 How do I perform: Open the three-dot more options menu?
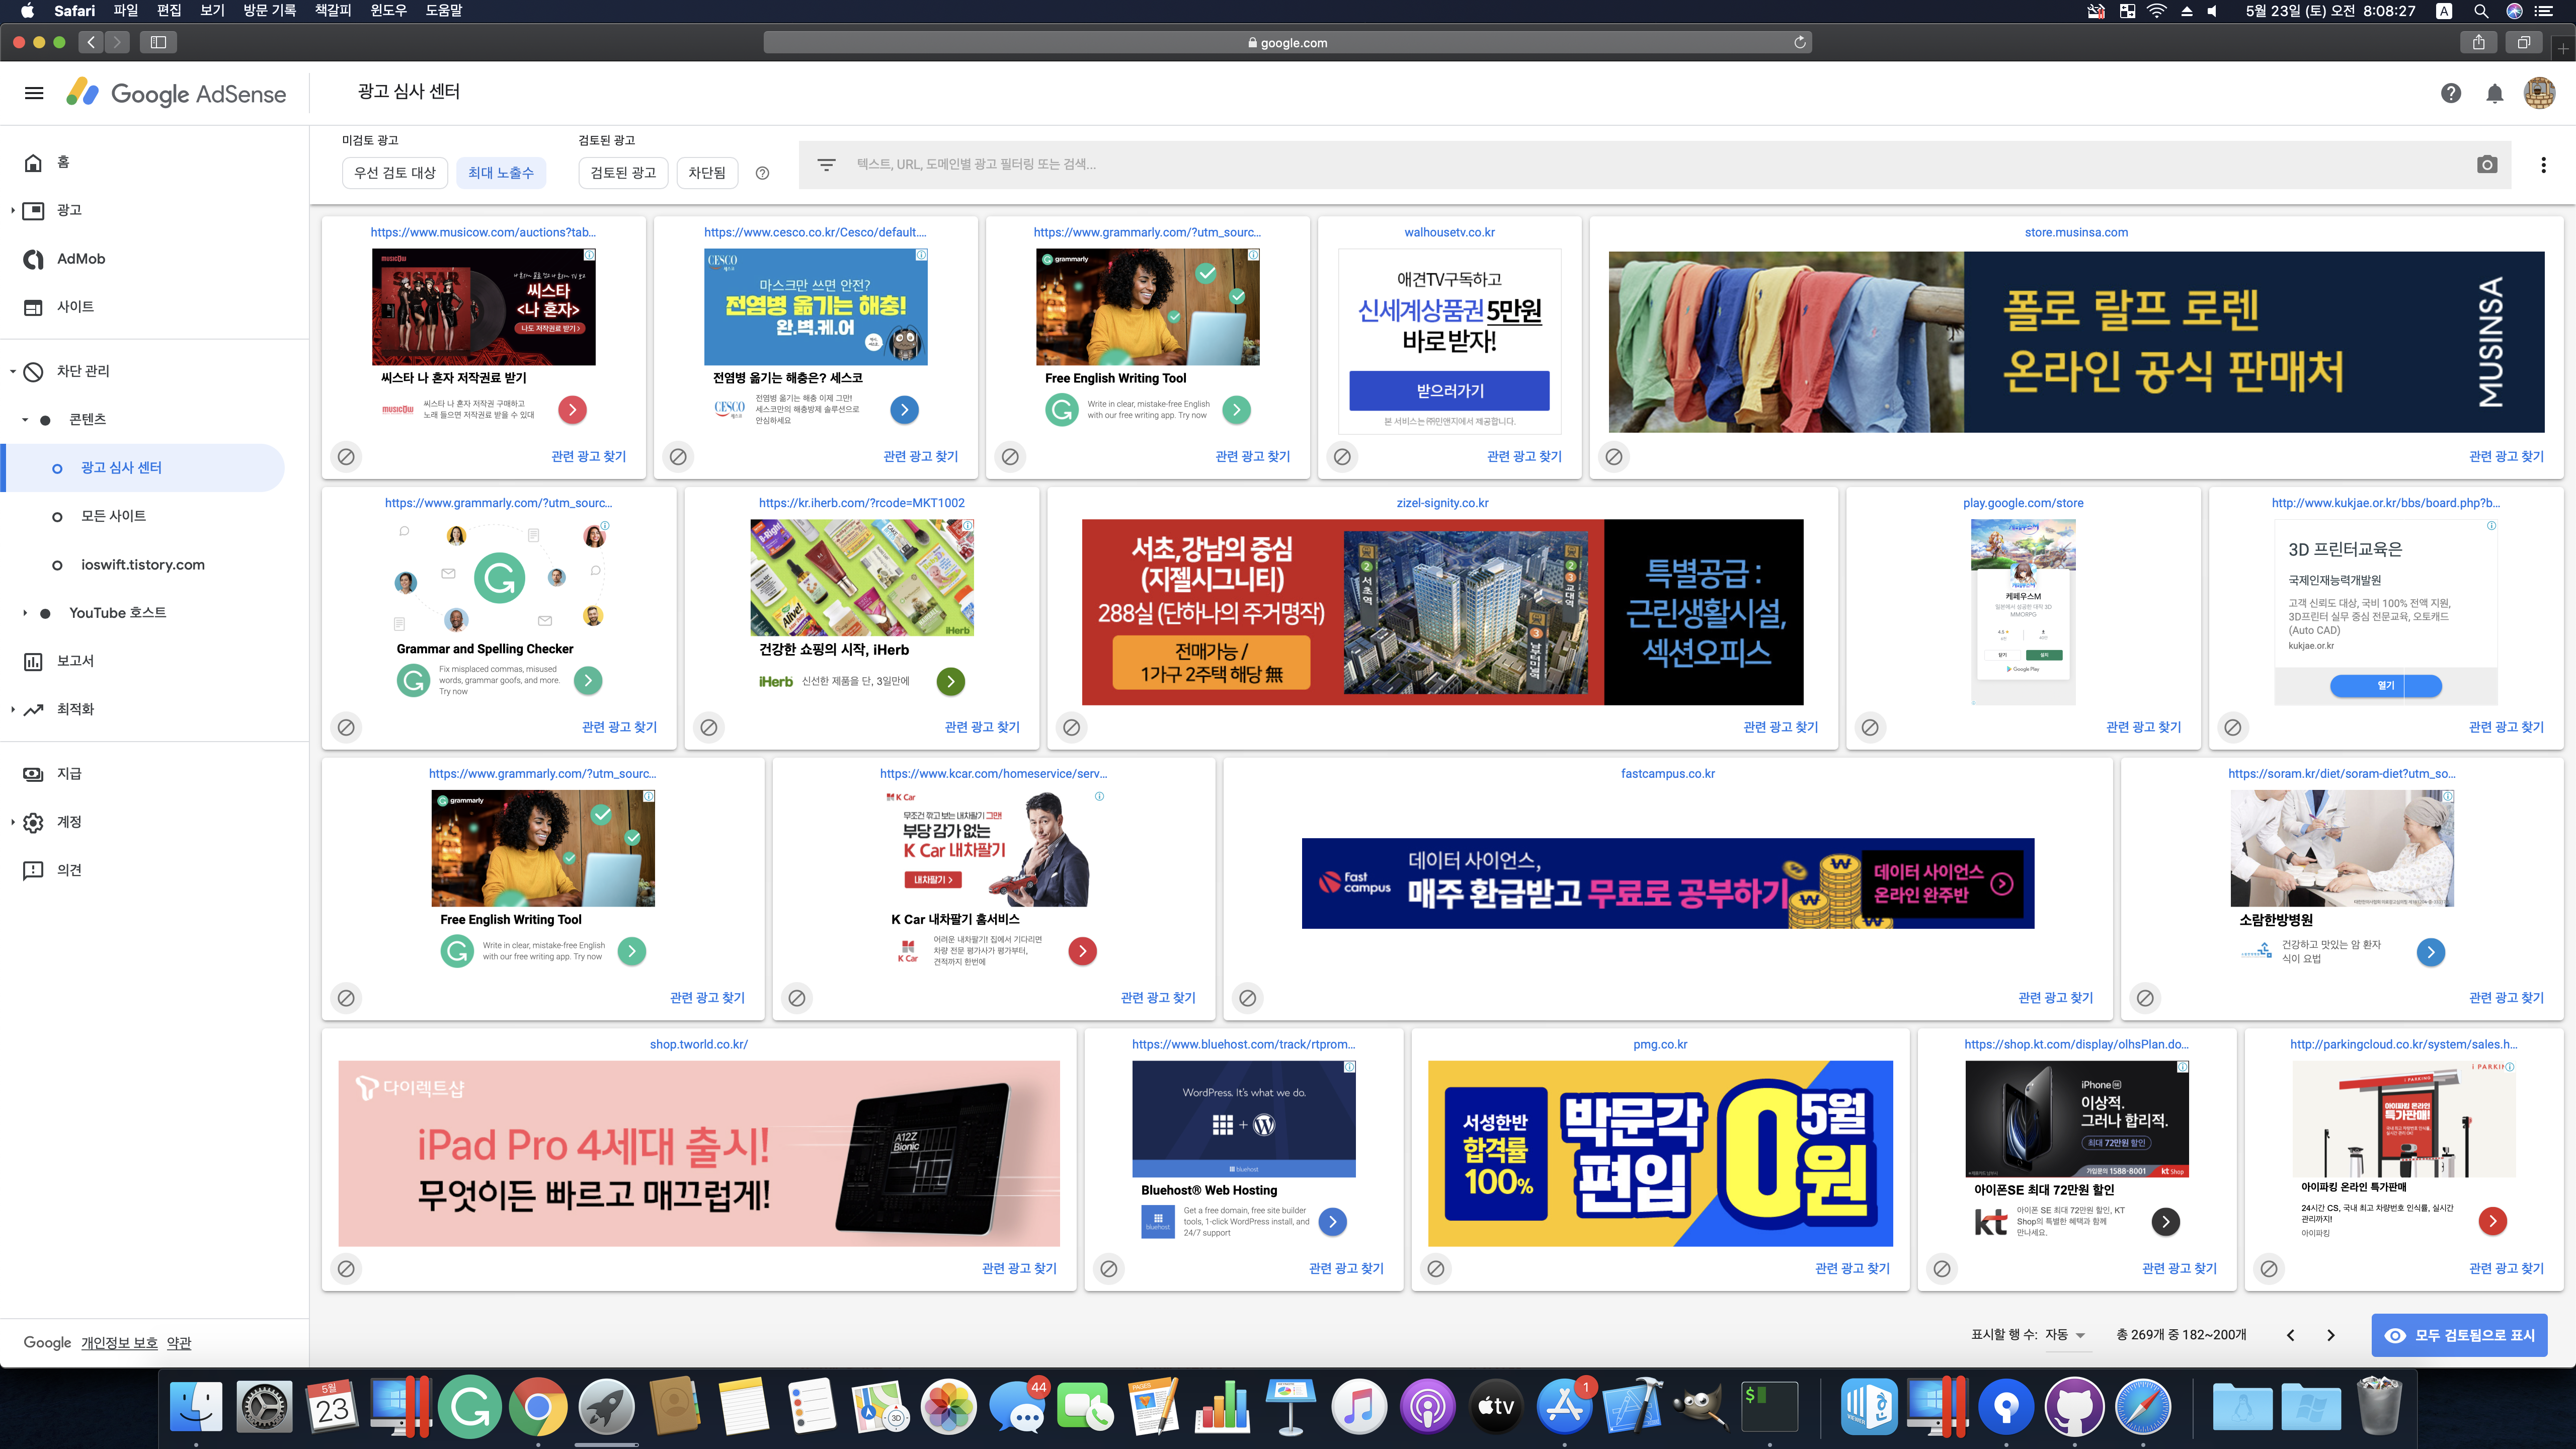click(2543, 165)
